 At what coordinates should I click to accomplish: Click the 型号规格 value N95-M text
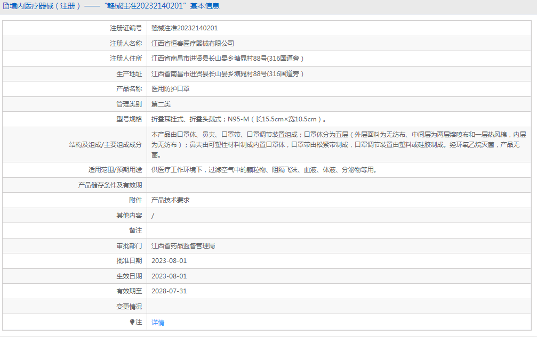(239, 119)
